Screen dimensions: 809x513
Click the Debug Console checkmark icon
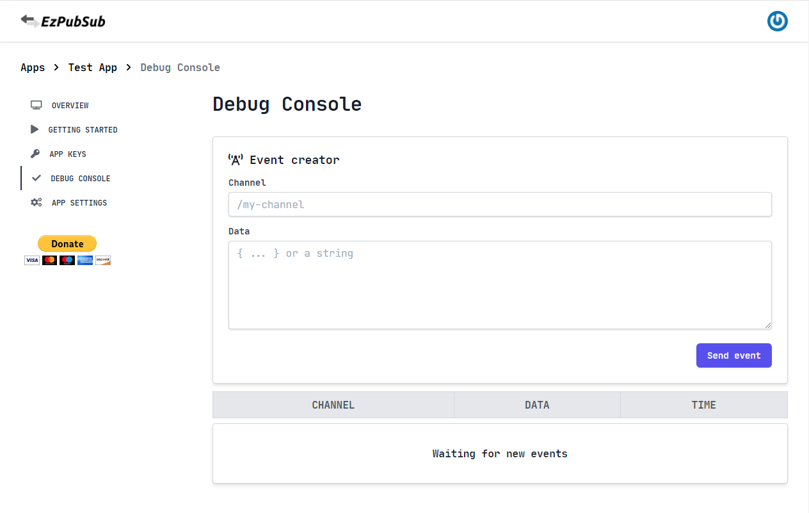click(36, 178)
